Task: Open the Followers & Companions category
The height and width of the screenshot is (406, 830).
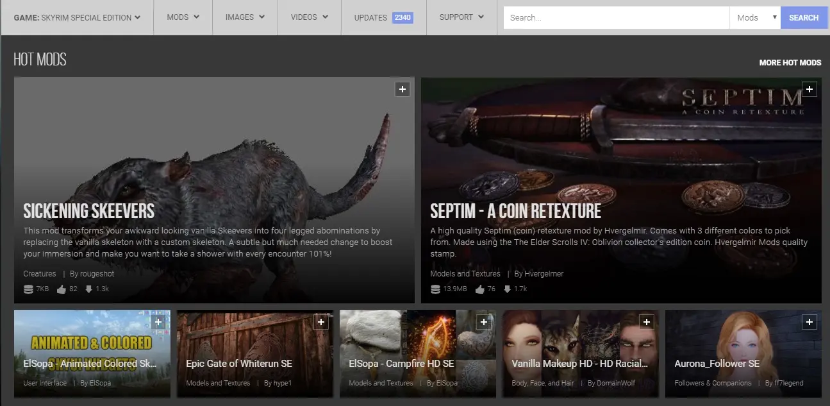Action: point(713,383)
